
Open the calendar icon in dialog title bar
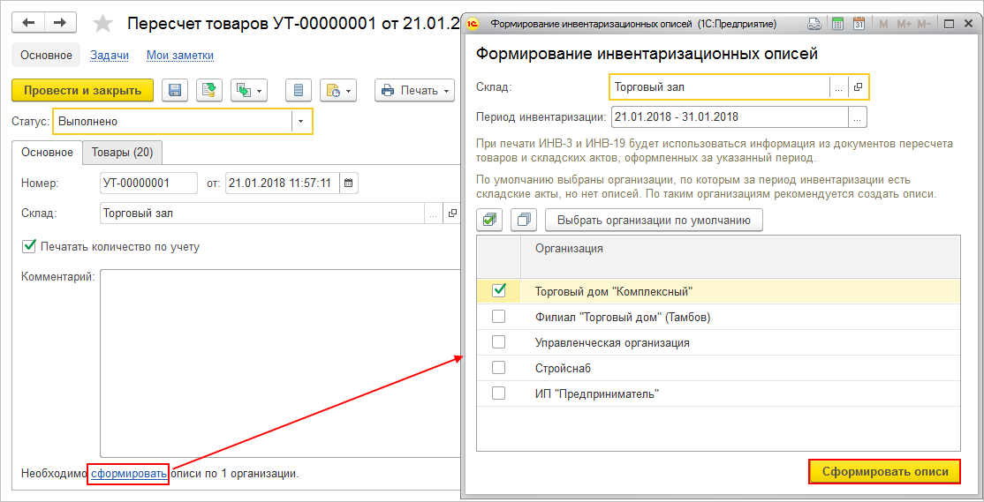pos(859,24)
